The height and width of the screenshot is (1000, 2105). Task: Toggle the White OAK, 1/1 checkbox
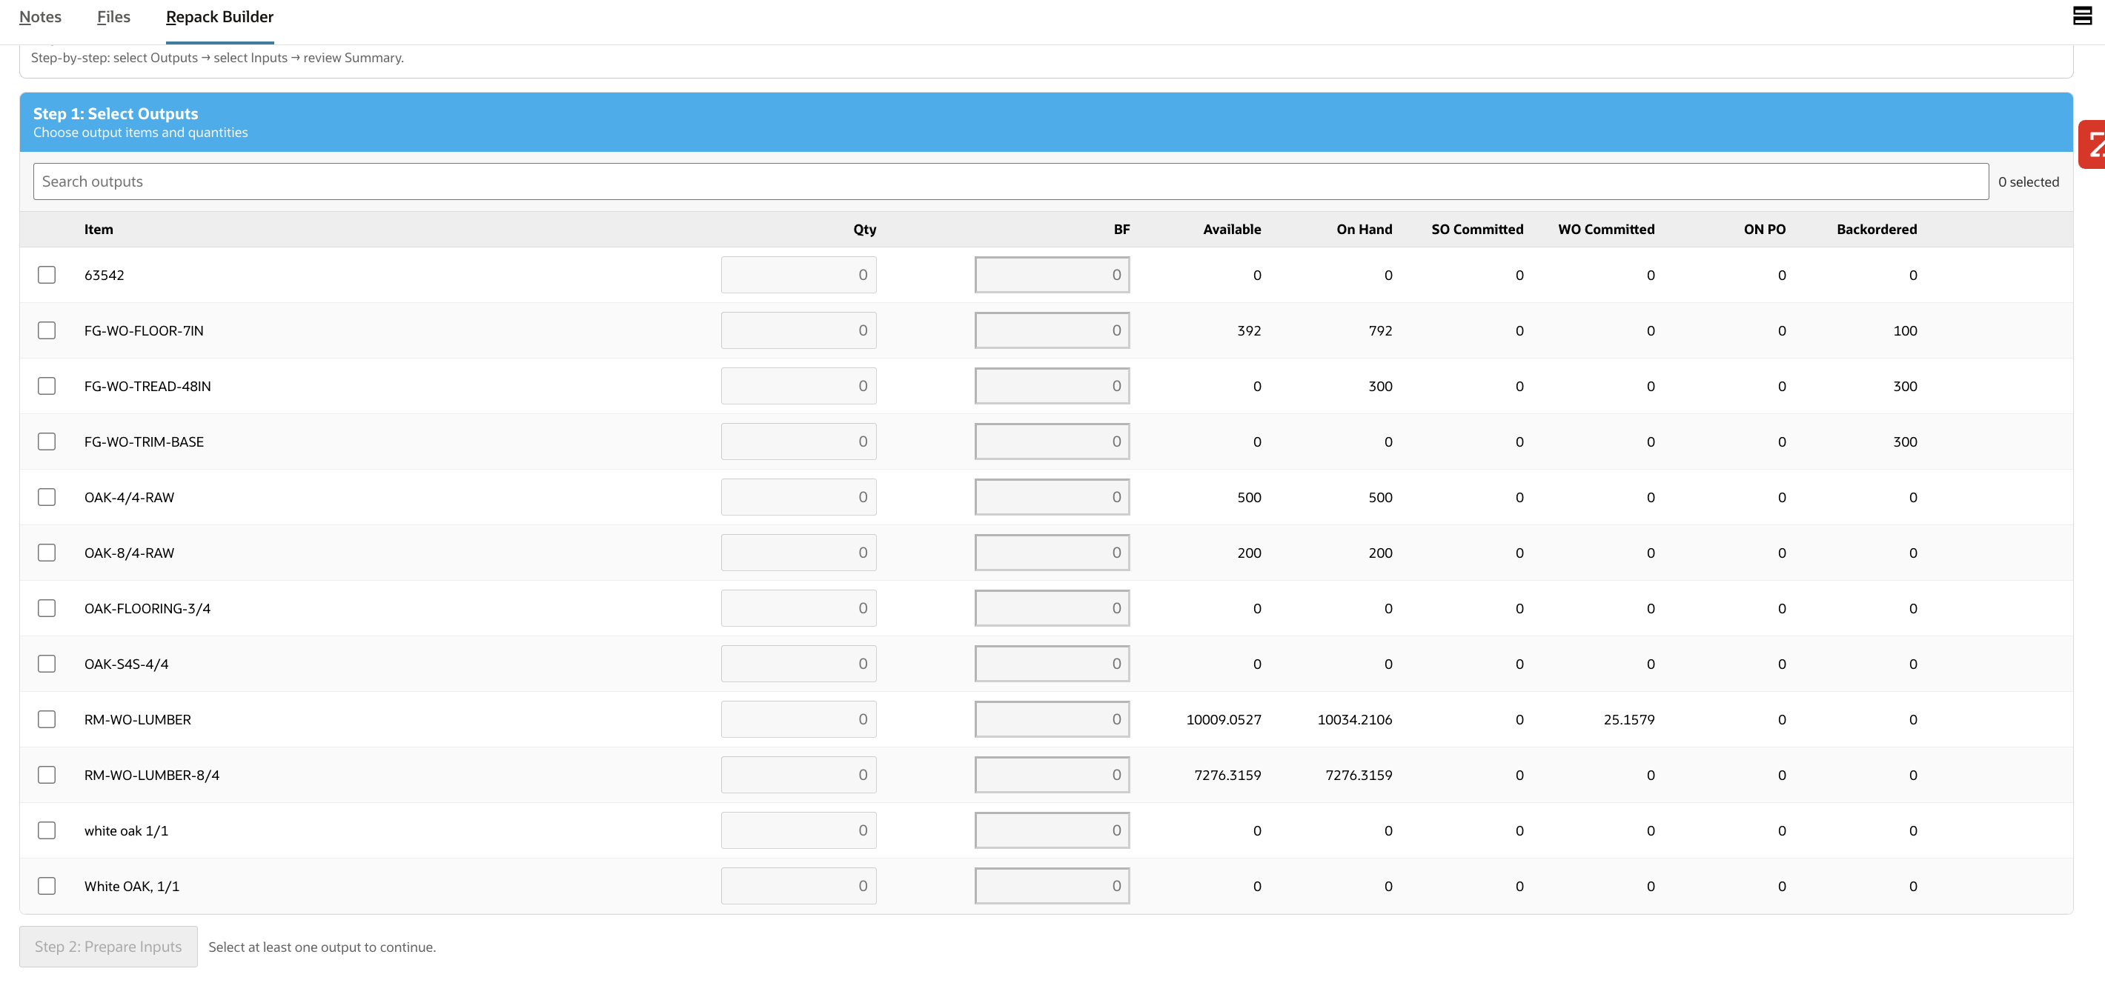[x=47, y=886]
